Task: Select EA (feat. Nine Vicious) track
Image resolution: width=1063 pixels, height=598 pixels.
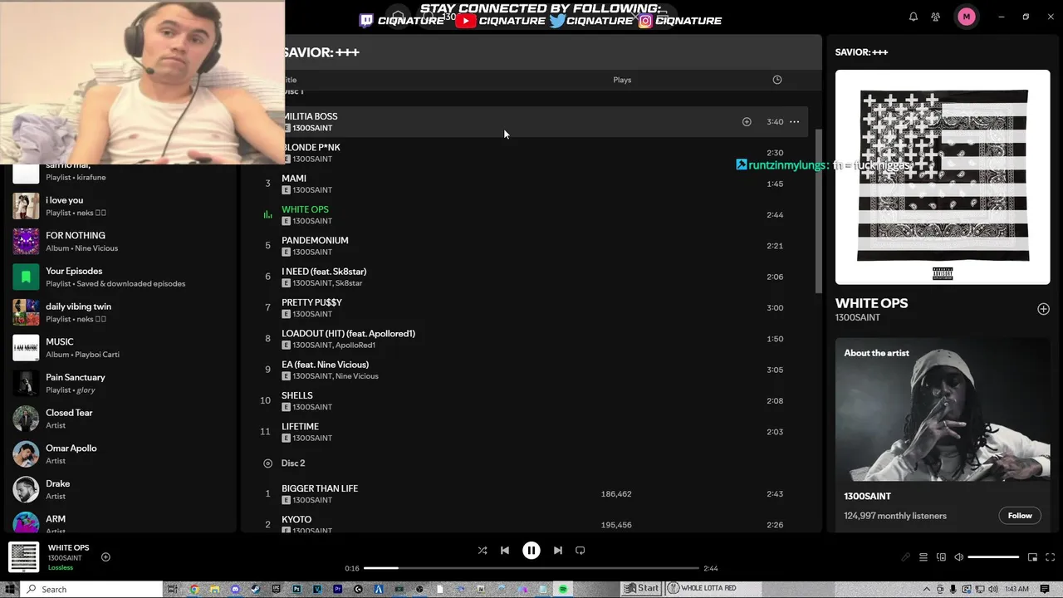Action: tap(531, 370)
